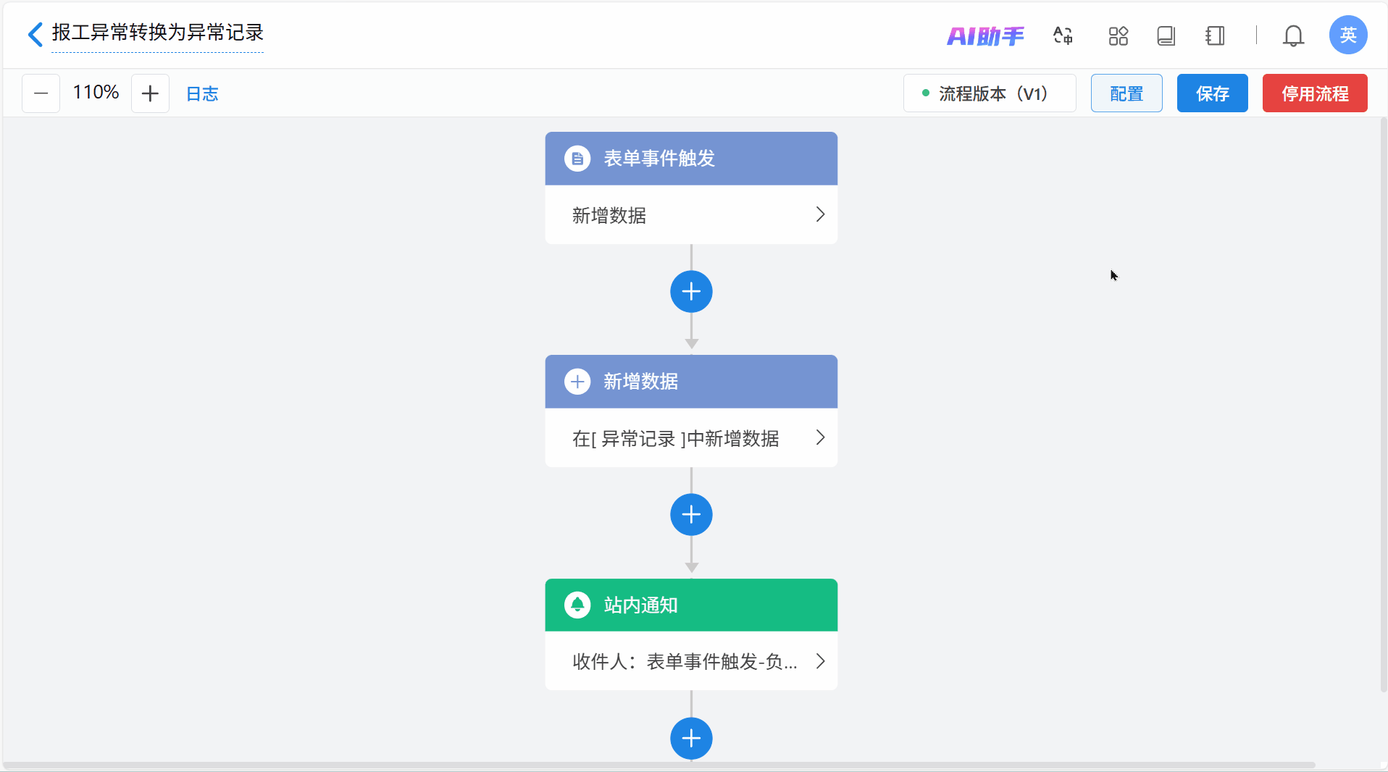Open the notebook icon in header
The height and width of the screenshot is (772, 1388).
click(x=1215, y=35)
